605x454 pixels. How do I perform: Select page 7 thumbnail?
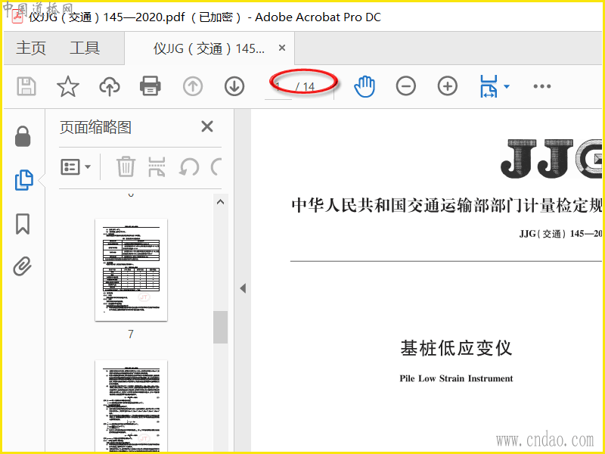tap(131, 270)
